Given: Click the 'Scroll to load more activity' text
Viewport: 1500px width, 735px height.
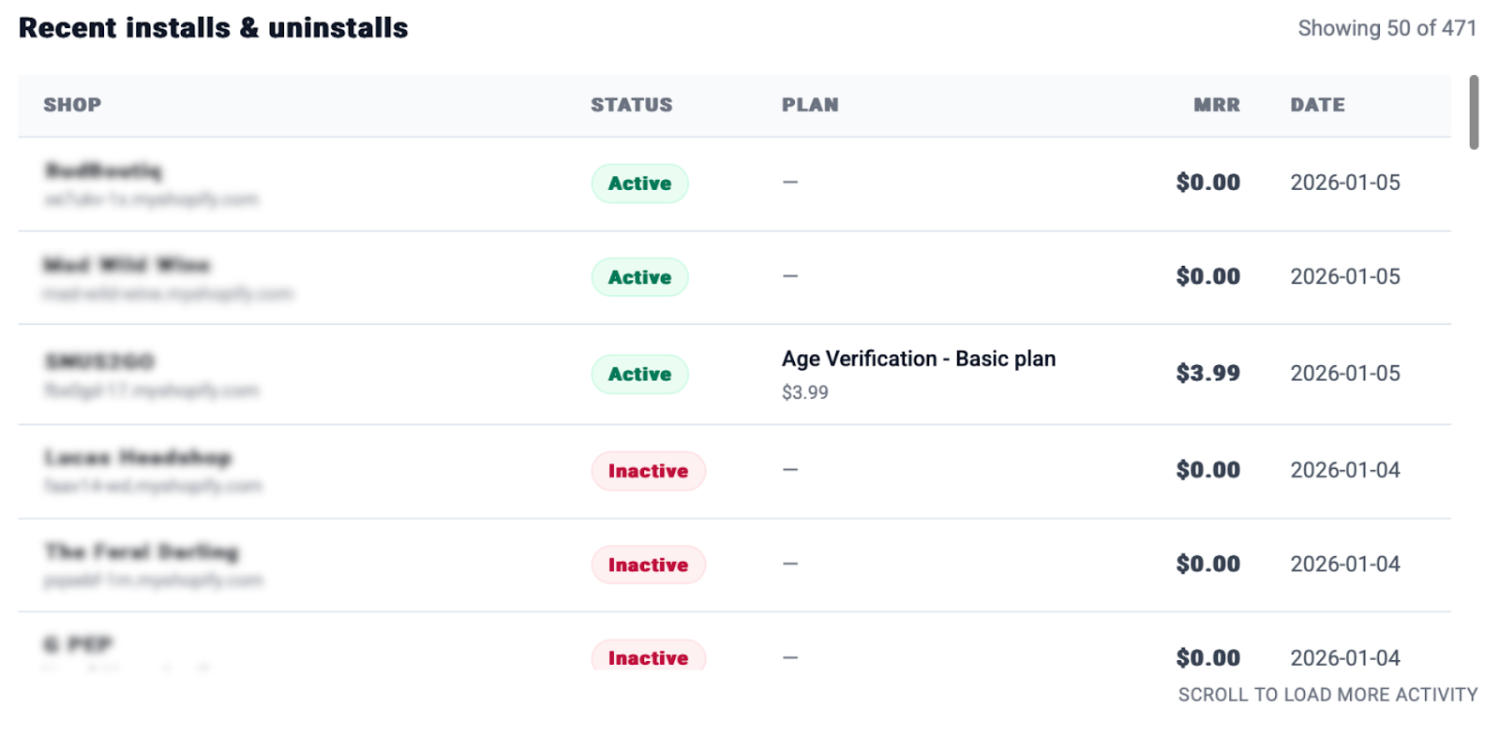Looking at the screenshot, I should click(1327, 695).
